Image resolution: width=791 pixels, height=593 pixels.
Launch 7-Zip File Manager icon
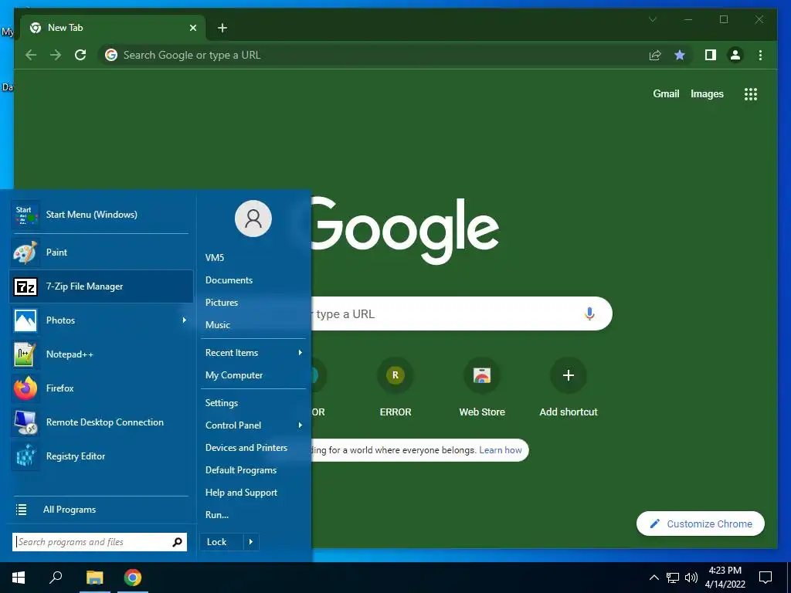(25, 286)
